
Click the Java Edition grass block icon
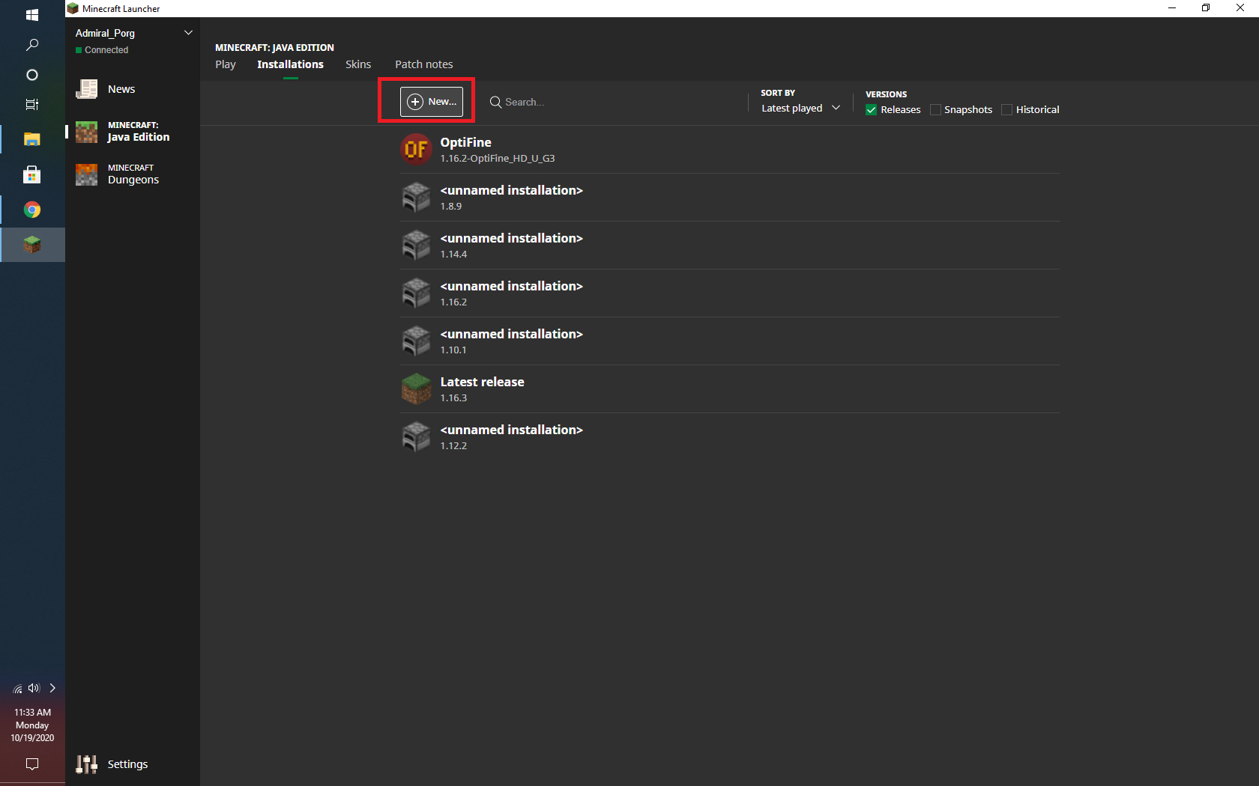(86, 132)
